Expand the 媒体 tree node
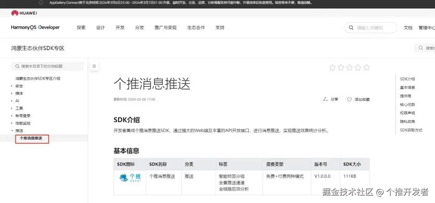This screenshot has width=435, height=203. (12, 93)
